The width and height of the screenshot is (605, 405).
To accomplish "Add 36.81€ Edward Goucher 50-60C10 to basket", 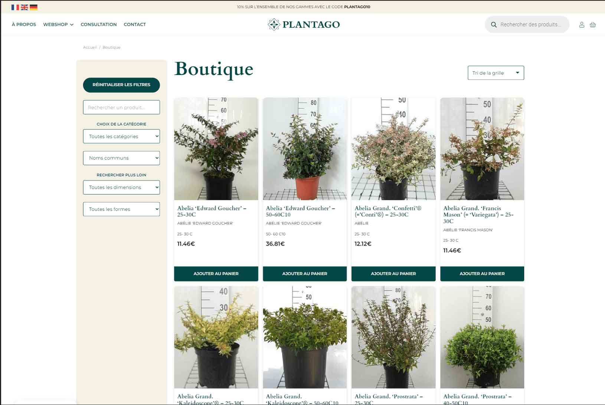I will (x=305, y=273).
